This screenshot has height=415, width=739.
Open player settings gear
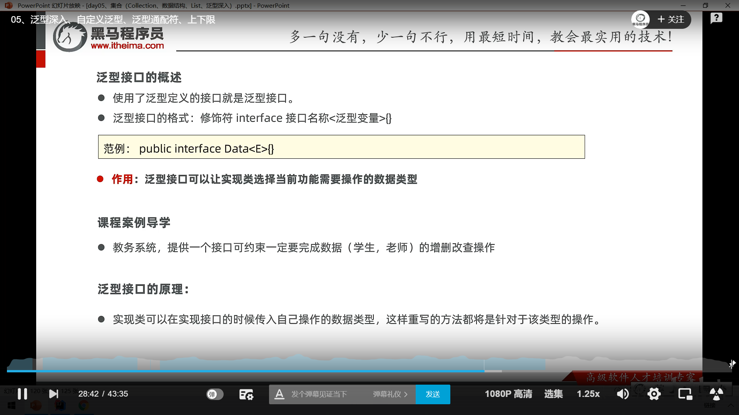tap(654, 394)
